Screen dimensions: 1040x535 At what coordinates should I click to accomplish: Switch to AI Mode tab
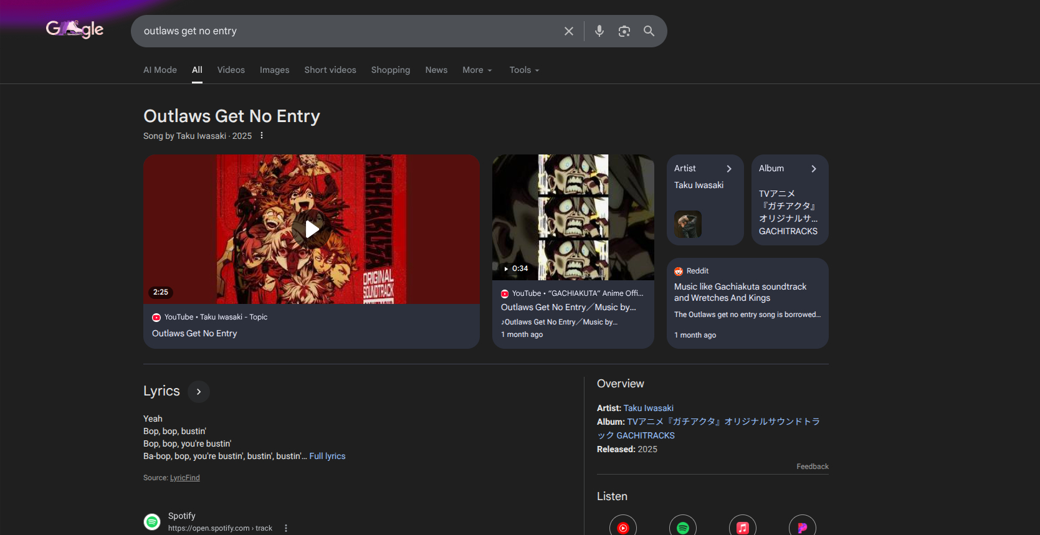[160, 70]
